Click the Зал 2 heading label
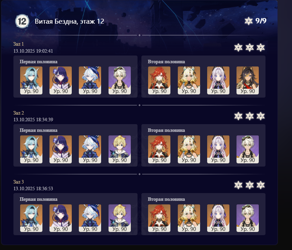292x250 pixels. (19, 113)
